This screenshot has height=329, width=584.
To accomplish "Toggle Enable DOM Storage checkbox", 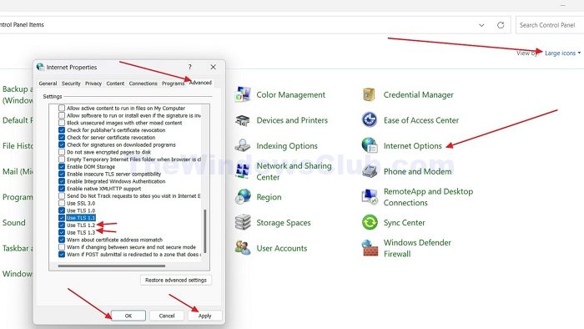I will tap(62, 166).
